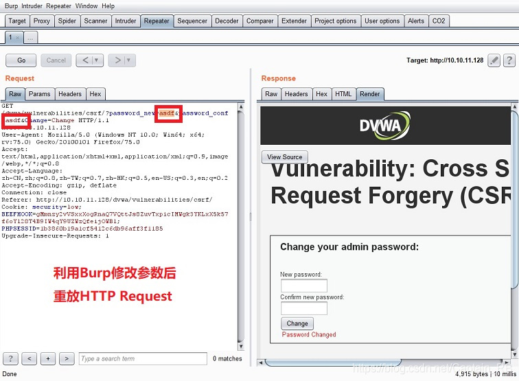The width and height of the screenshot is (519, 381).
Task: Click the Referer header line
Action: 107,200
